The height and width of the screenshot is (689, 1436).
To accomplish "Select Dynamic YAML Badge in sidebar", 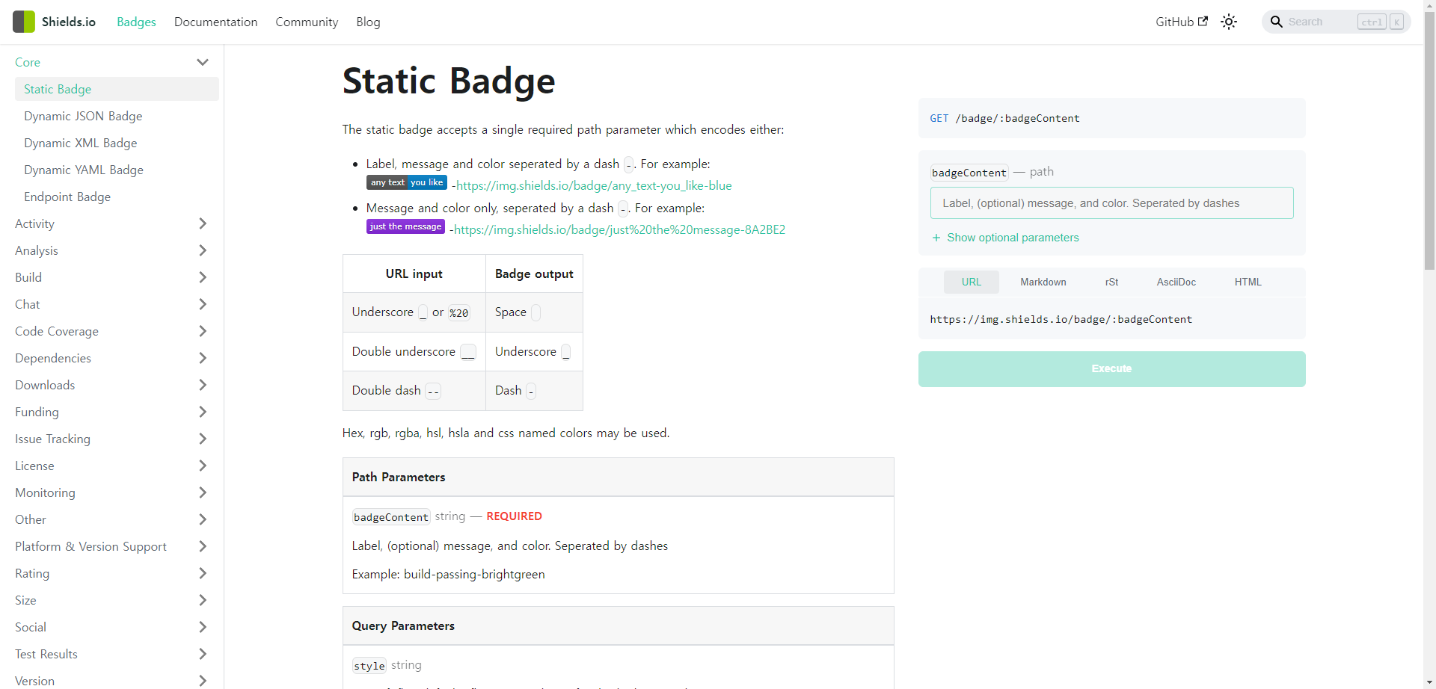I will tap(117, 170).
